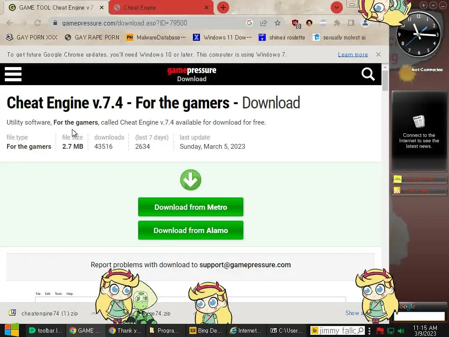Open the uBlock Origin extension icon

[296, 24]
